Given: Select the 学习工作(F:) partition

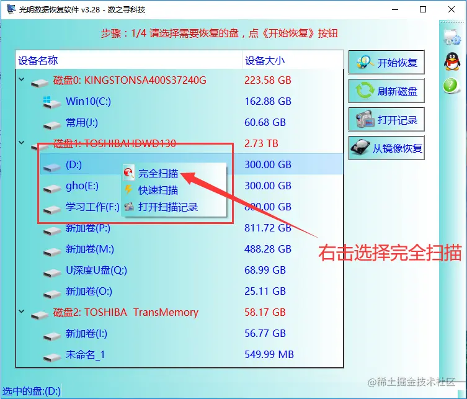Looking at the screenshot, I should tap(92, 207).
